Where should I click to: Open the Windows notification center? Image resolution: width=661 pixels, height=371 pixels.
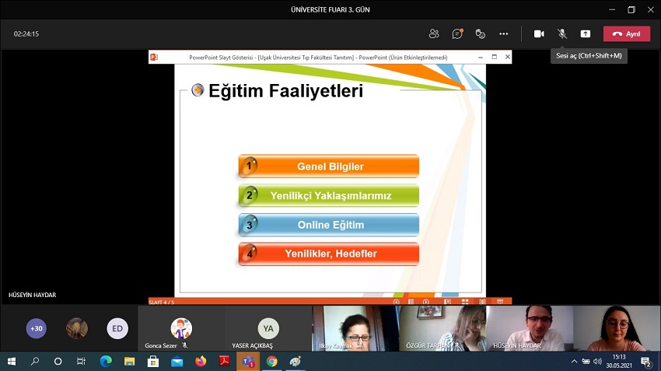pyautogui.click(x=646, y=362)
